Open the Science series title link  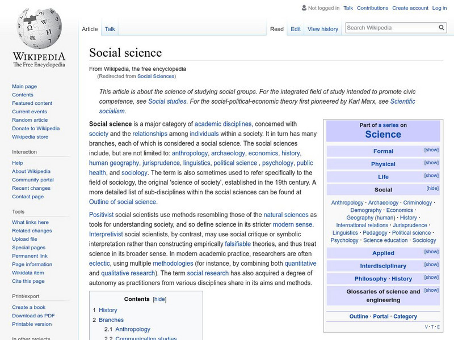click(383, 134)
